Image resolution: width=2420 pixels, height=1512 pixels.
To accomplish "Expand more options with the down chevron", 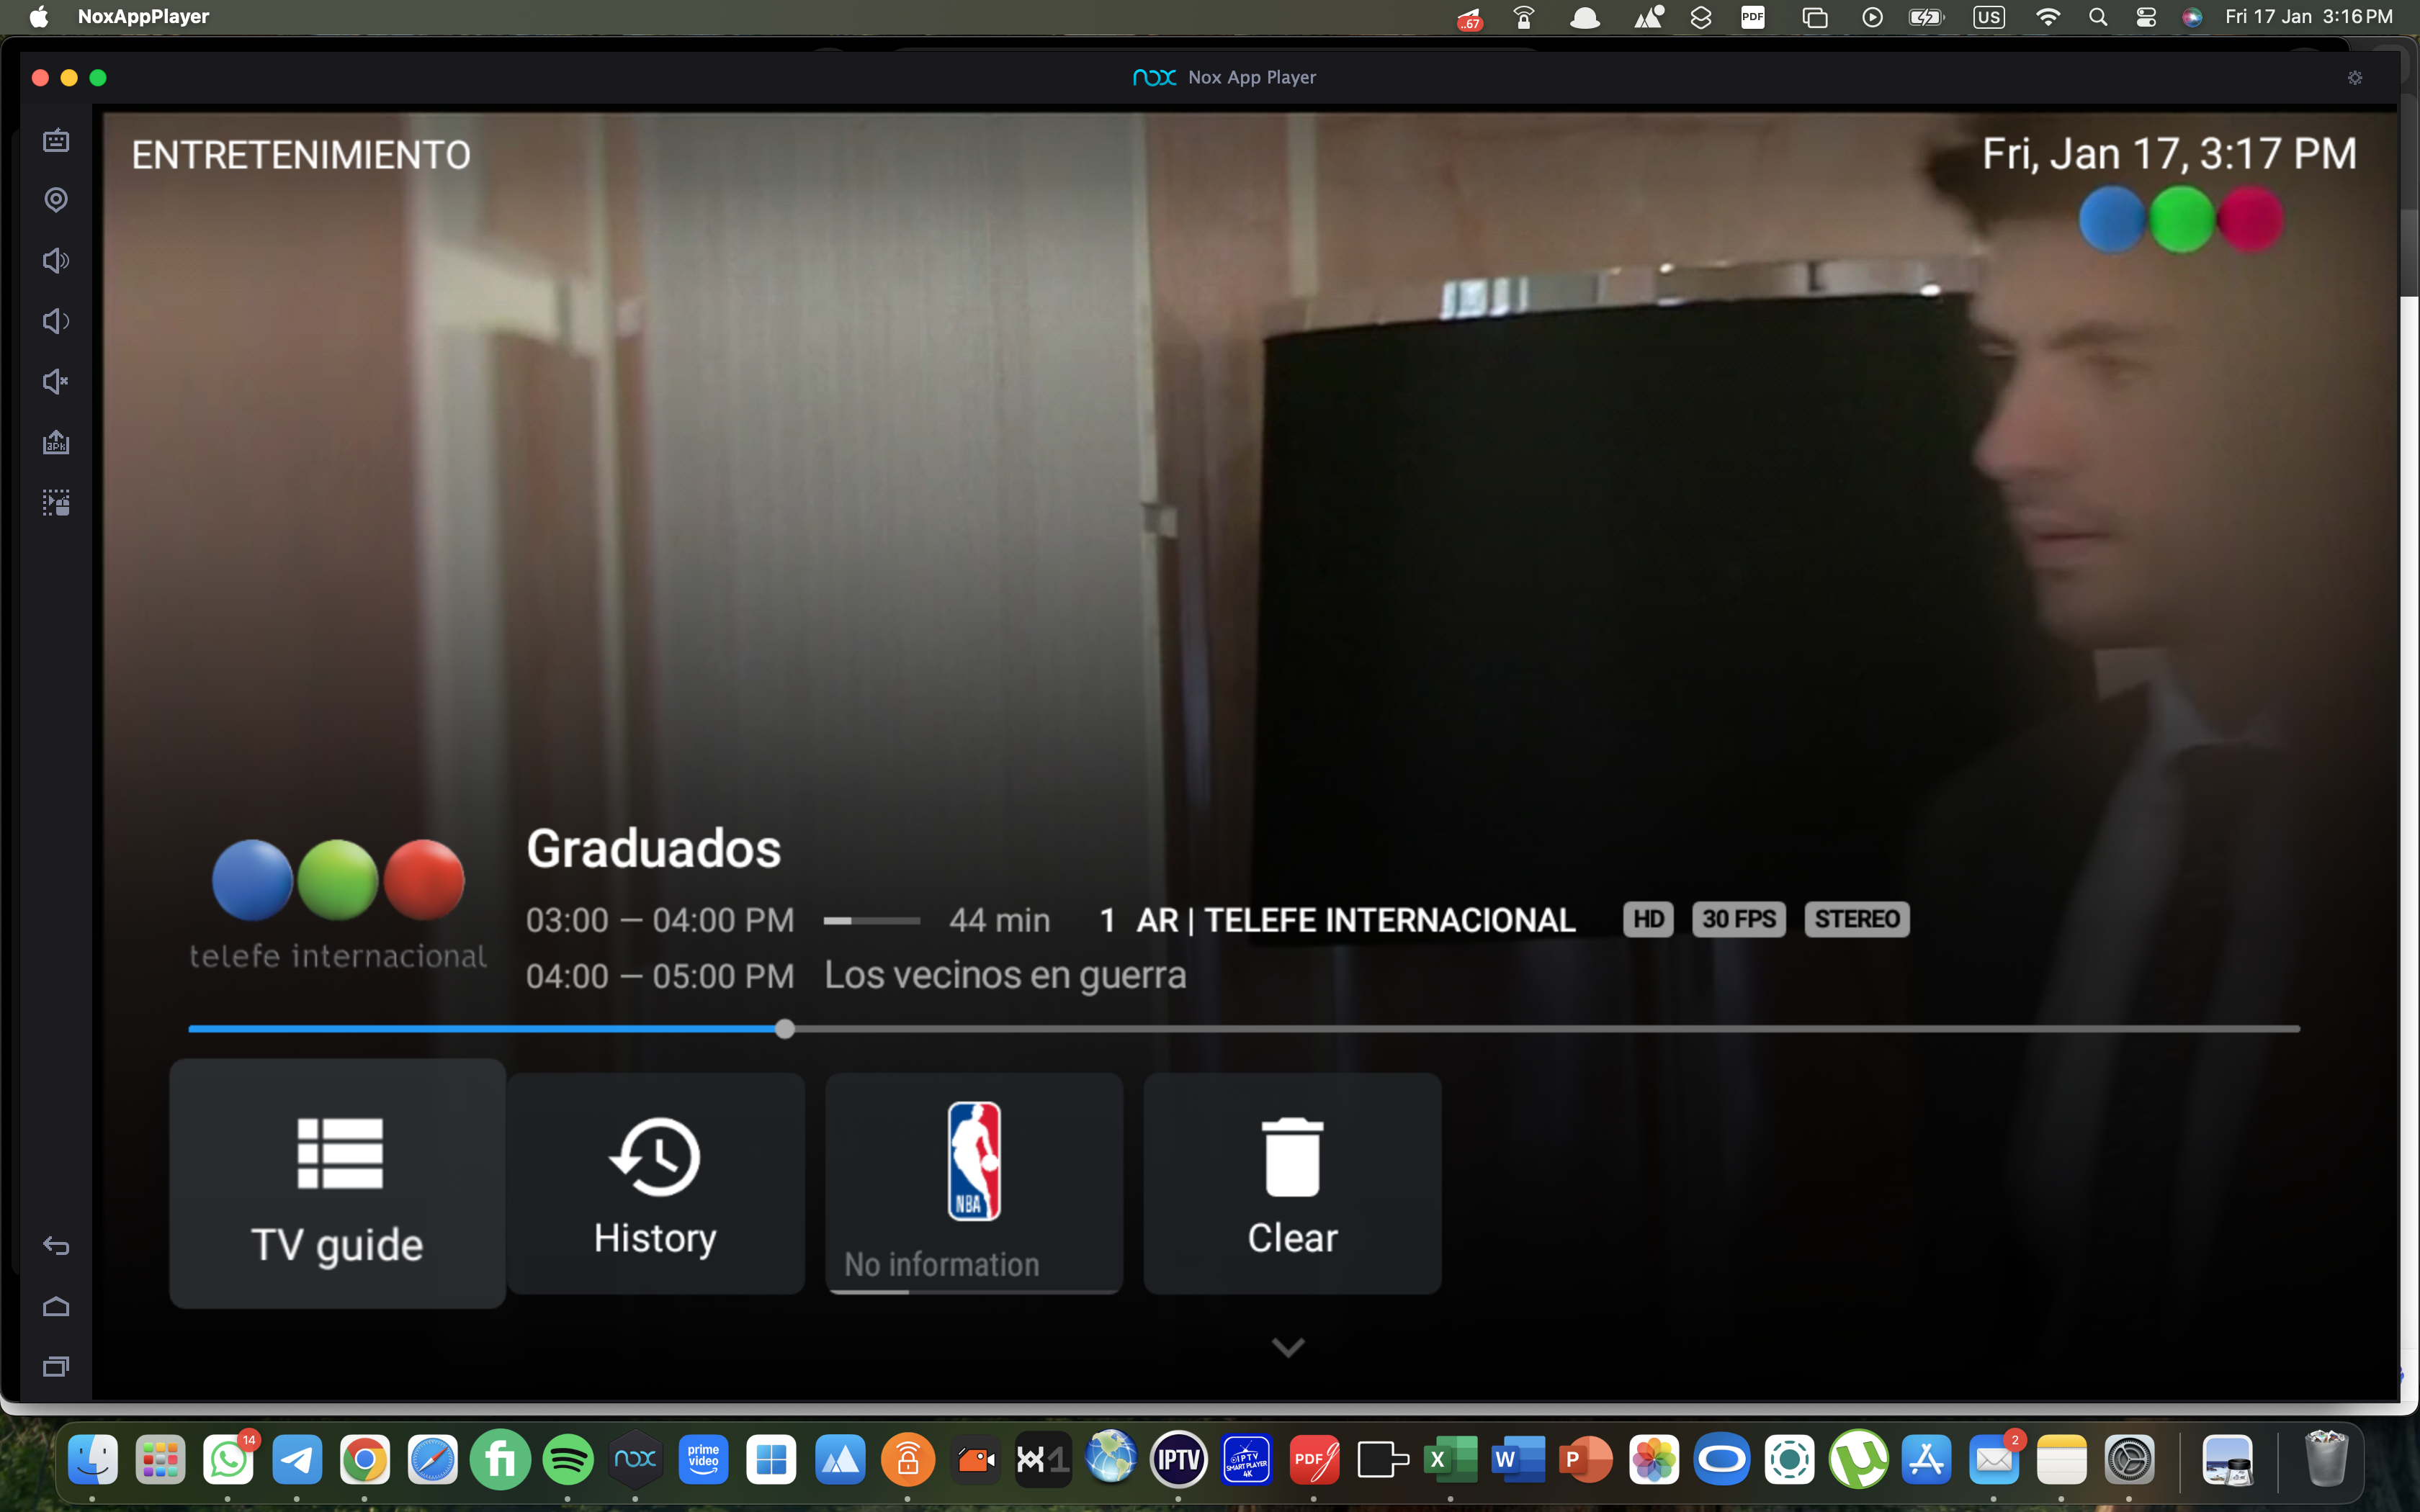I will tap(1288, 1347).
